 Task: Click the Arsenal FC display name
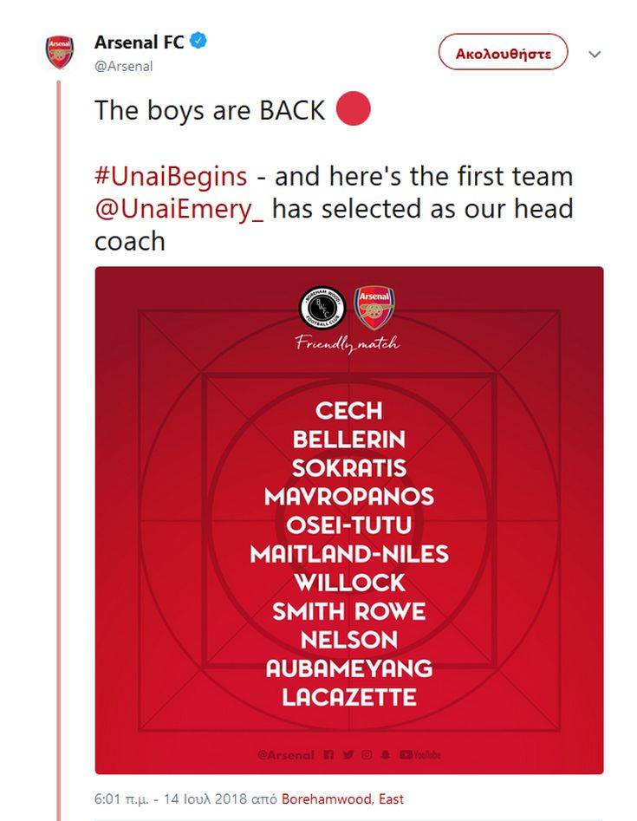pyautogui.click(x=139, y=42)
